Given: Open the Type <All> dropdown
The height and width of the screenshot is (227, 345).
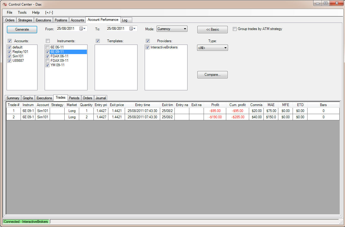Looking at the screenshot, I should [x=212, y=48].
